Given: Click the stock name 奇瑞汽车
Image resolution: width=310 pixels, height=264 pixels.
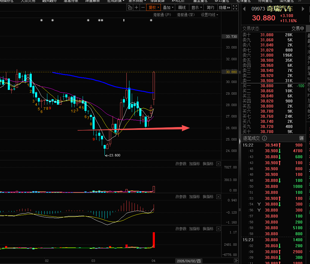Looking at the screenshot, I should tap(280, 9).
